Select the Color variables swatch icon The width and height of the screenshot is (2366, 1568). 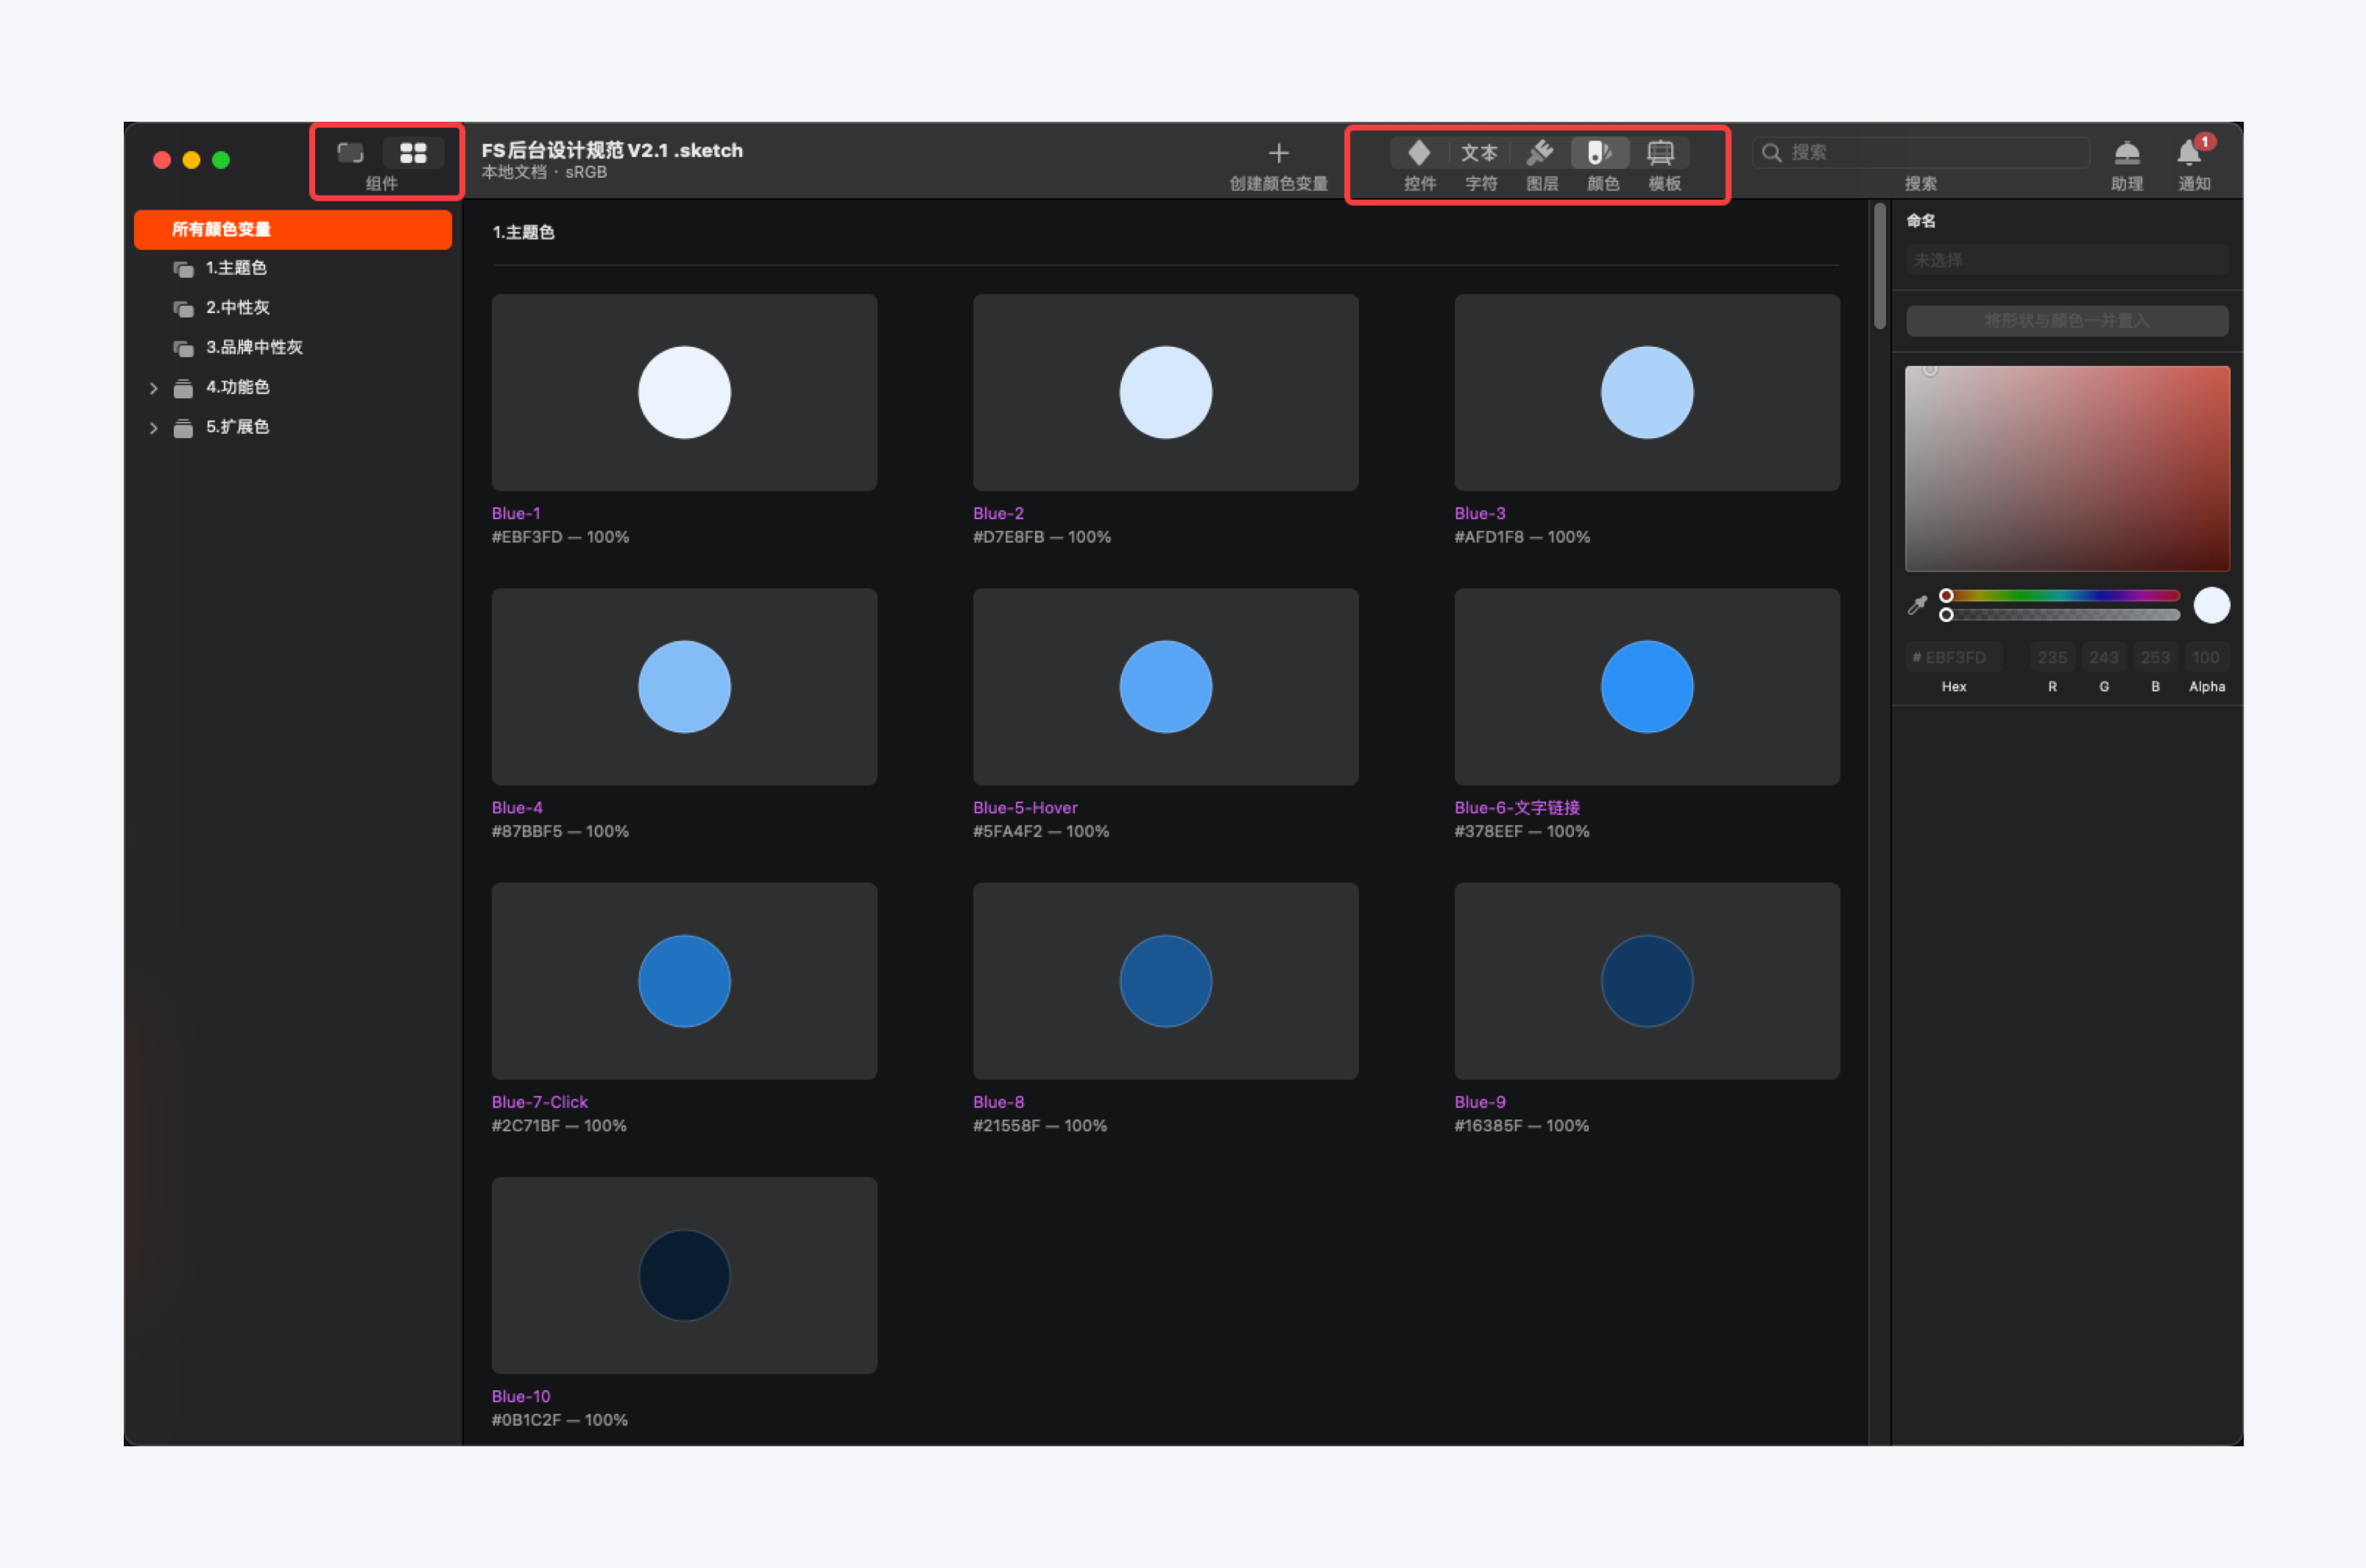1600,153
